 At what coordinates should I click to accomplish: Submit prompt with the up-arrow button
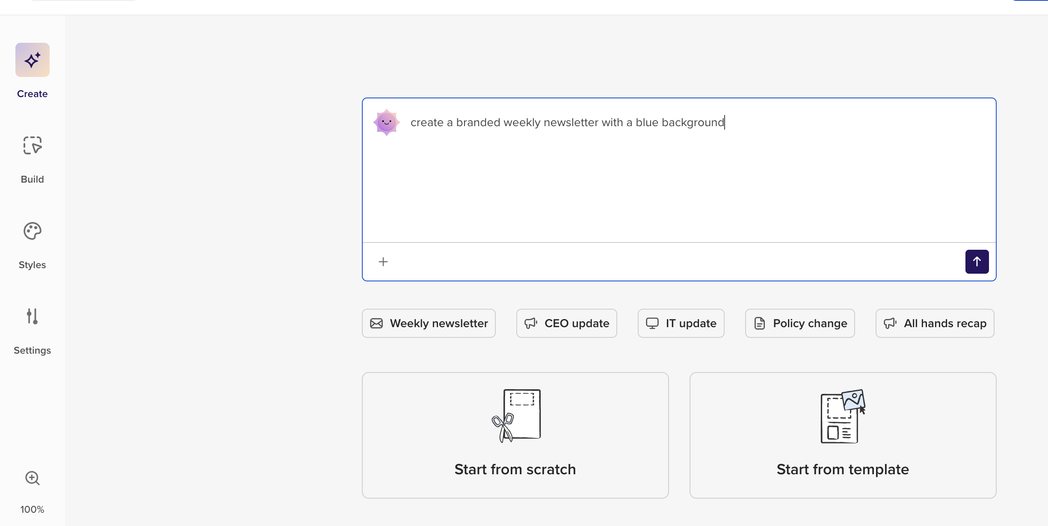977,262
